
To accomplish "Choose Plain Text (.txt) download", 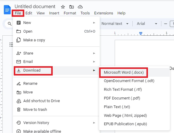I will tap(134, 107).
